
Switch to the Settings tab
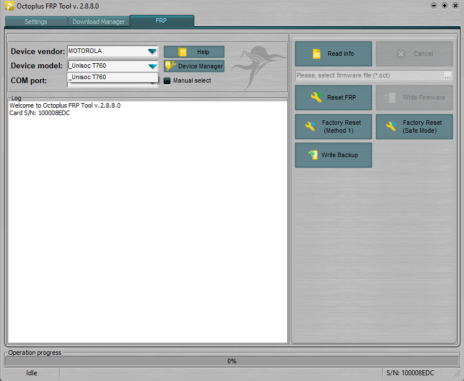tap(36, 22)
